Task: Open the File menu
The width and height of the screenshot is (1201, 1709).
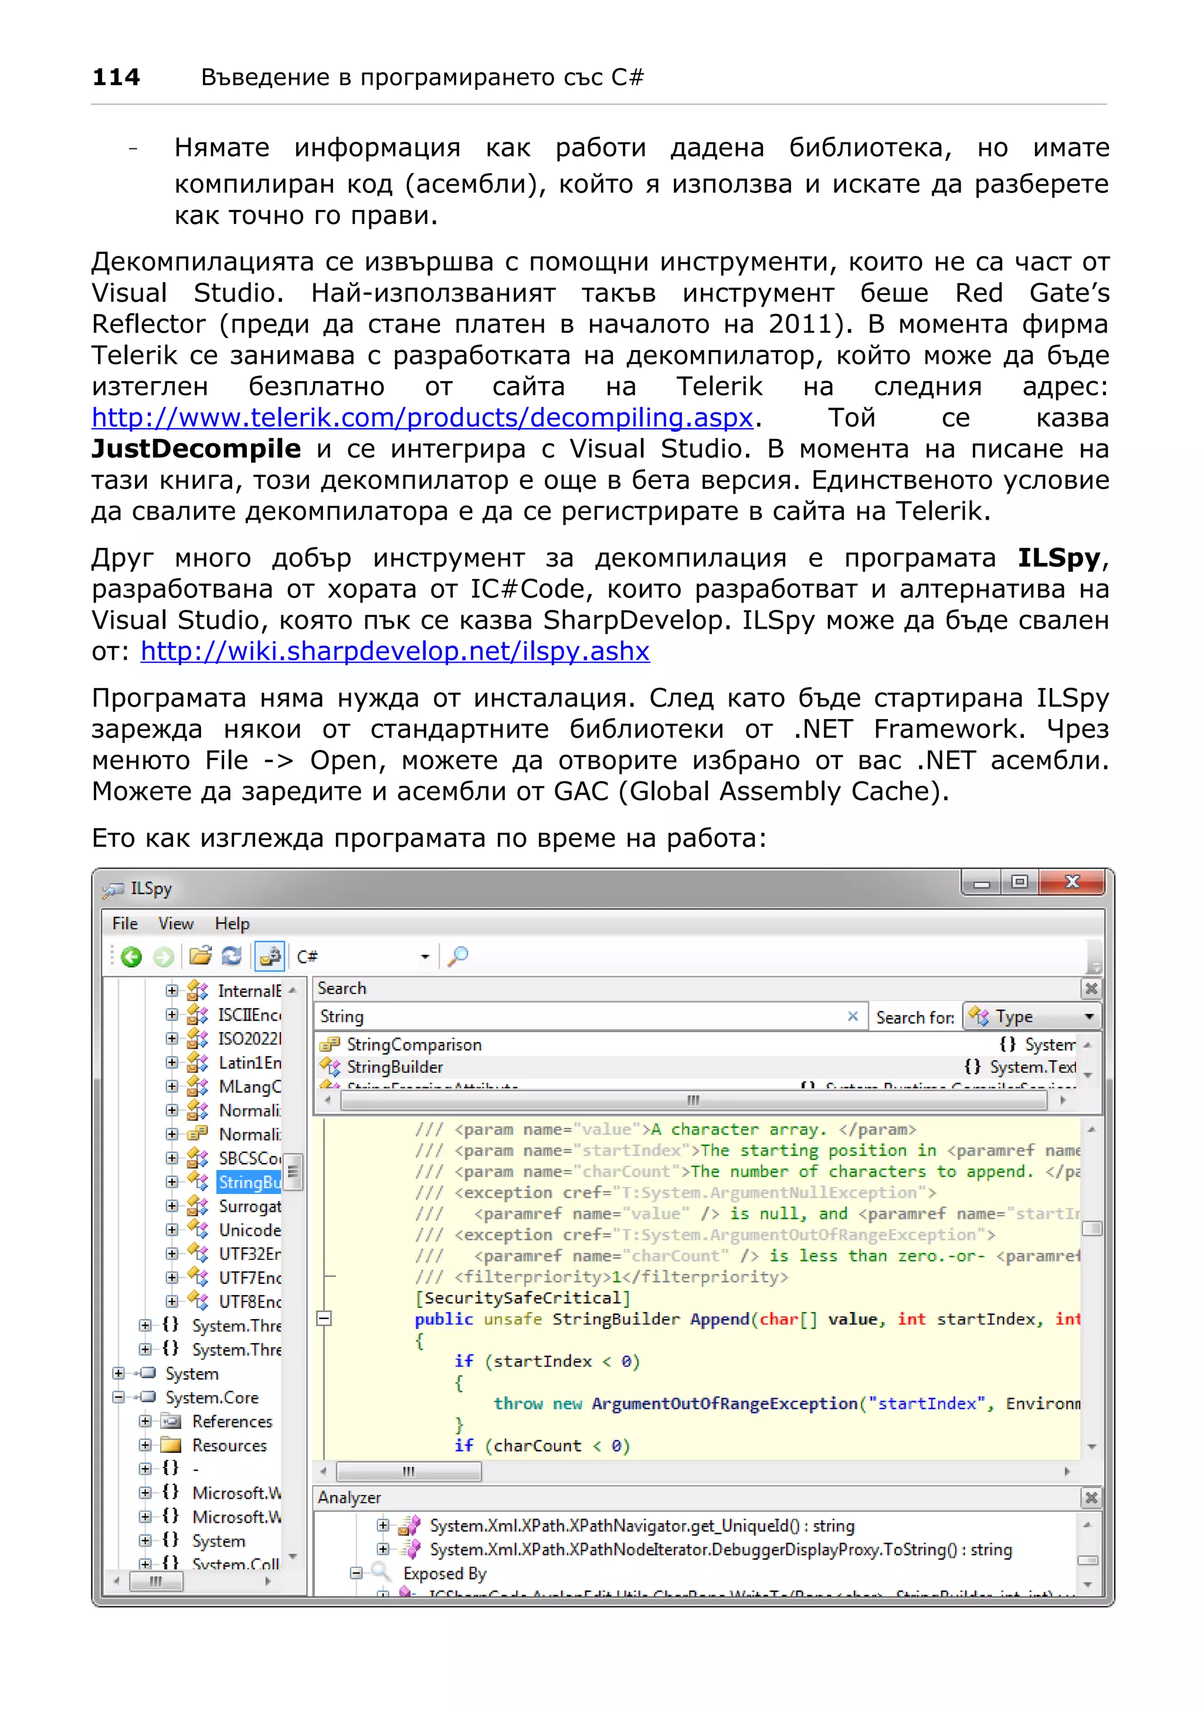Action: tap(125, 924)
